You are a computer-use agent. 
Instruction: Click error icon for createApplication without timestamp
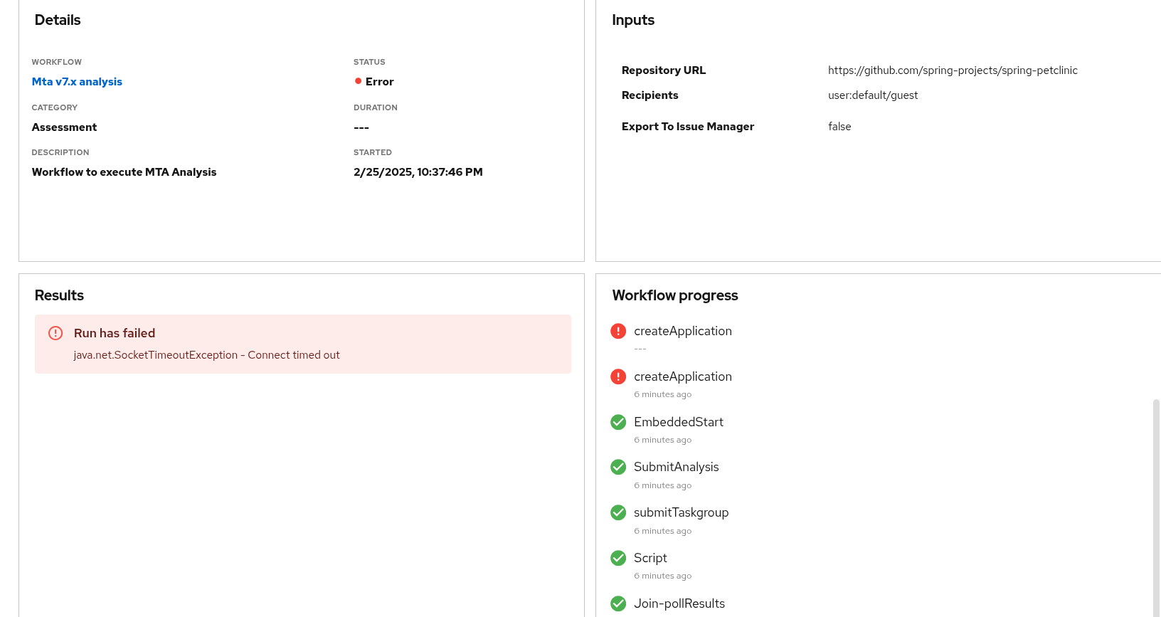point(618,331)
